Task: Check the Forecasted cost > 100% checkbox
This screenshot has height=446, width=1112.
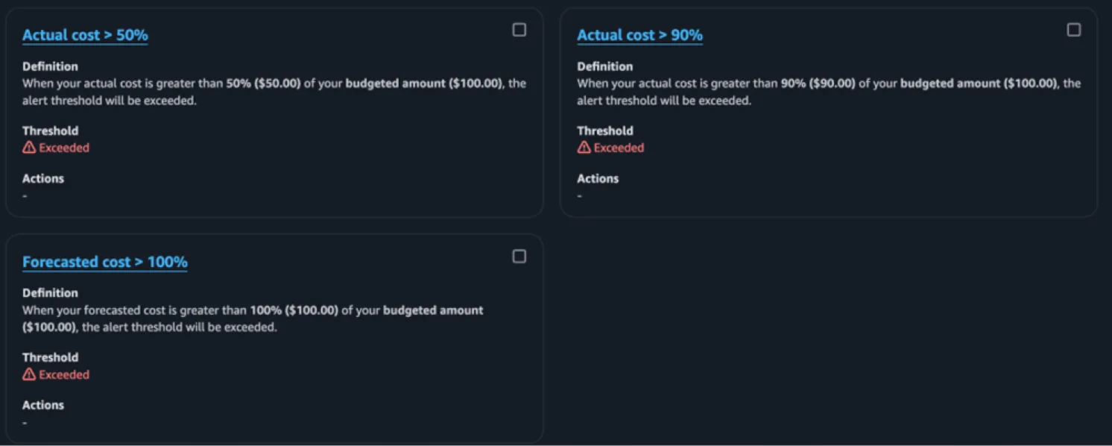Action: 519,257
